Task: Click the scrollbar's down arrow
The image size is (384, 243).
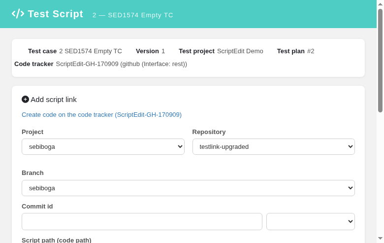Action: 381,239
